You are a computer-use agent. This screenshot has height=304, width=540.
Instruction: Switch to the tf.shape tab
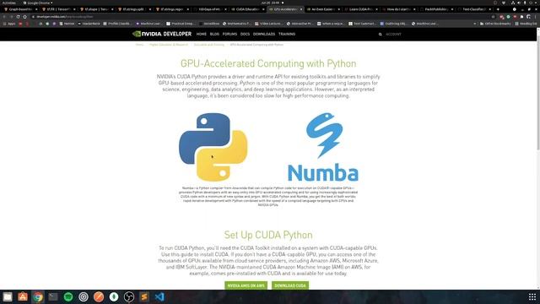(x=95, y=9)
